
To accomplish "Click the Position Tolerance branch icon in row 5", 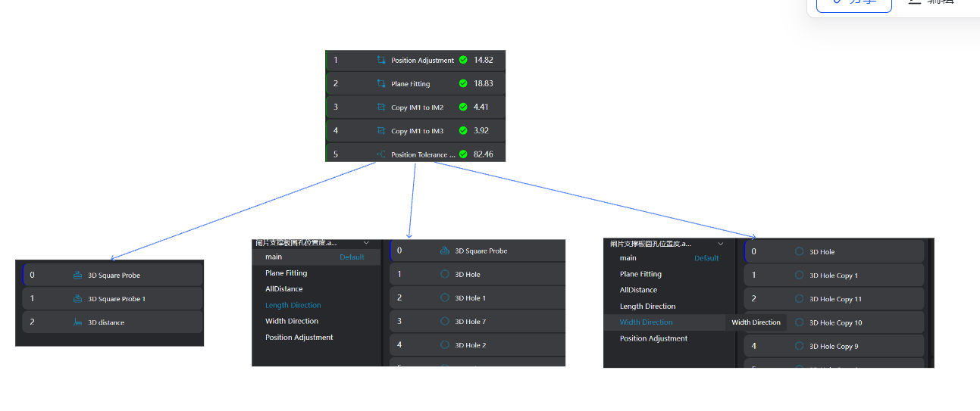I will pos(381,154).
